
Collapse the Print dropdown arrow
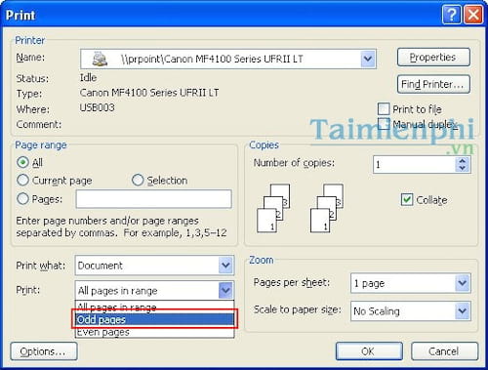point(225,290)
